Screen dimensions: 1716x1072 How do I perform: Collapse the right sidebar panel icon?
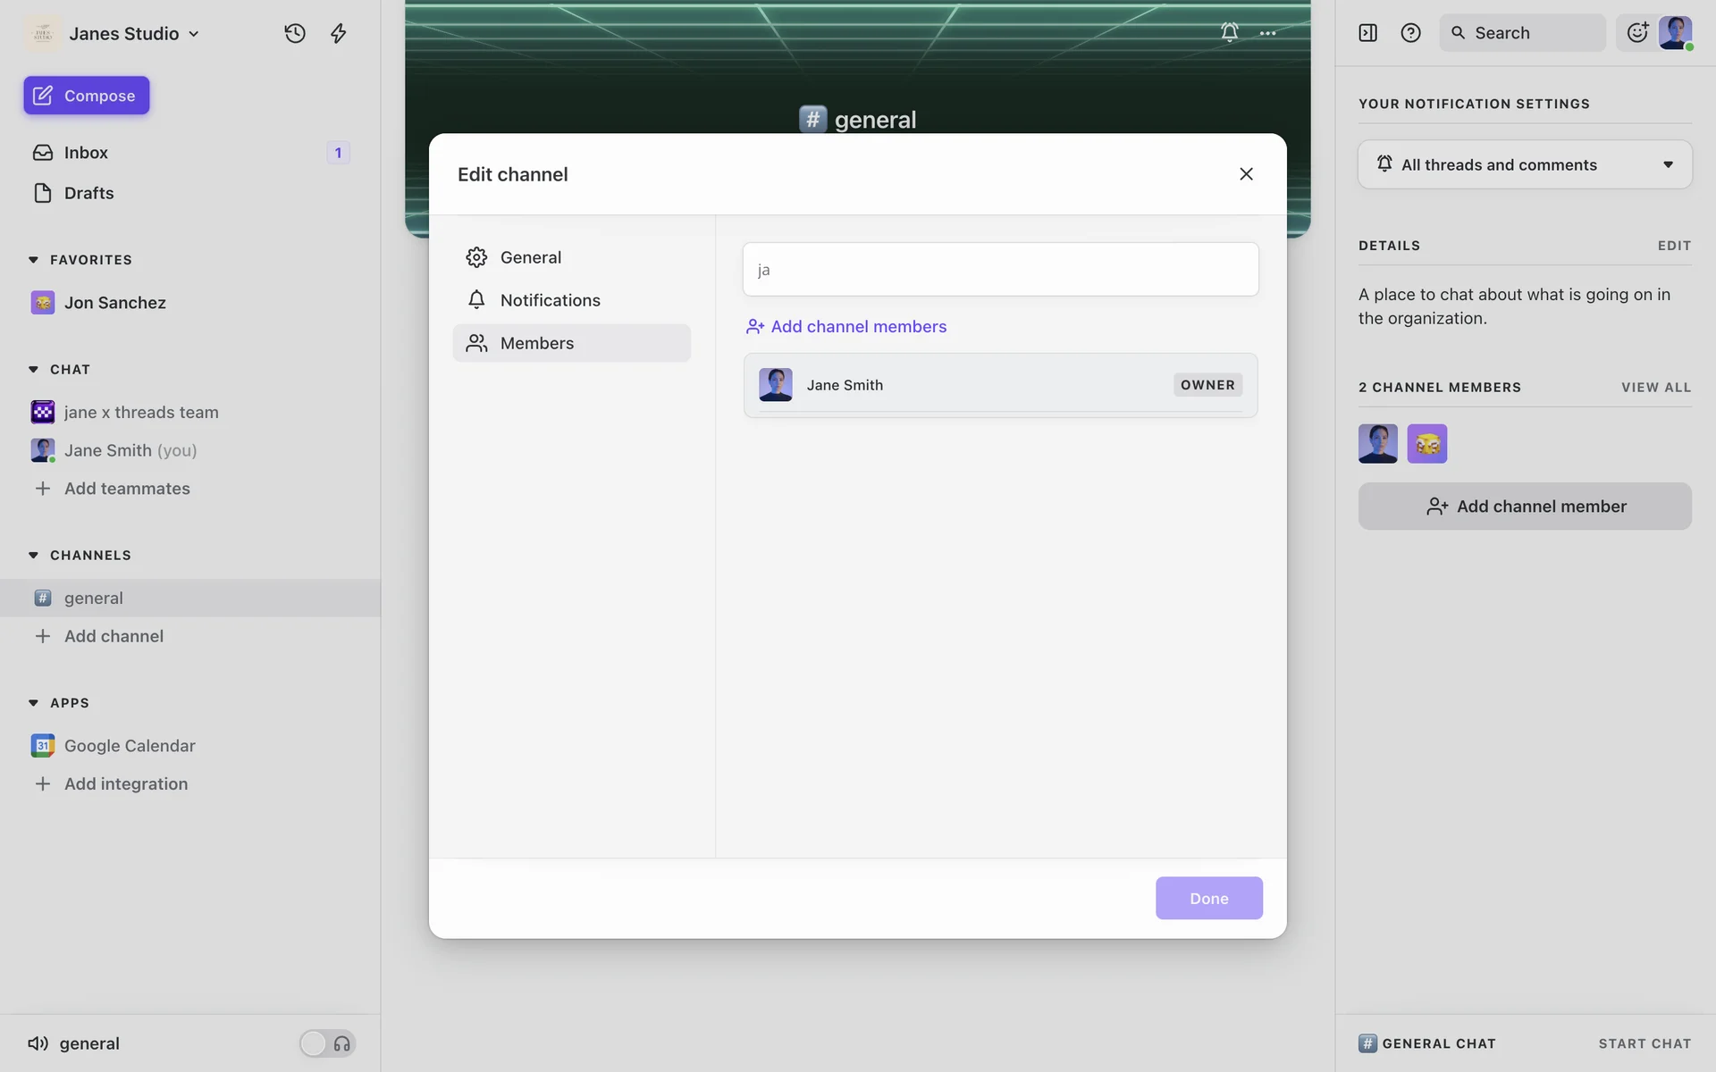(1367, 33)
